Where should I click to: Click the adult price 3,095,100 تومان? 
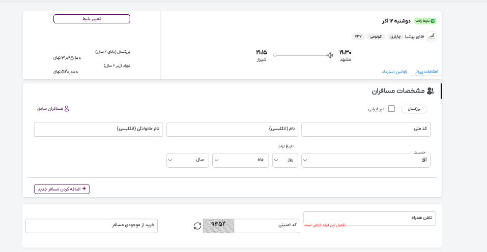pyautogui.click(x=67, y=58)
